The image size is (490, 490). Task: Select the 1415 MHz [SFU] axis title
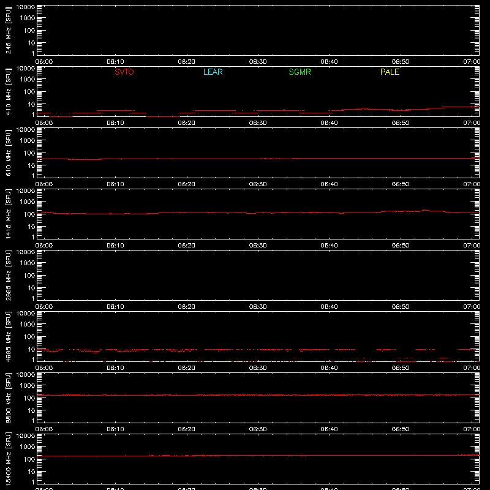click(8, 214)
